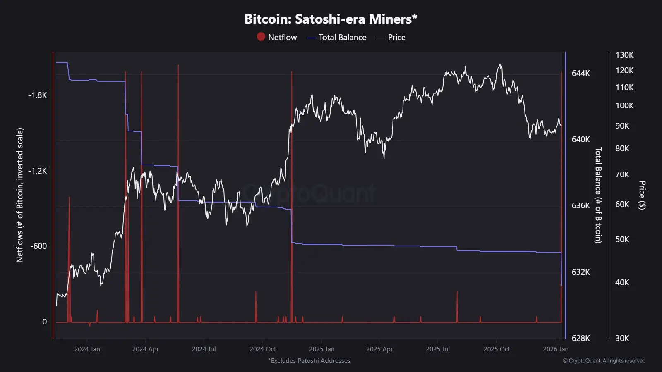
Task: Select the 2026 Jan axis label
Action: [556, 349]
